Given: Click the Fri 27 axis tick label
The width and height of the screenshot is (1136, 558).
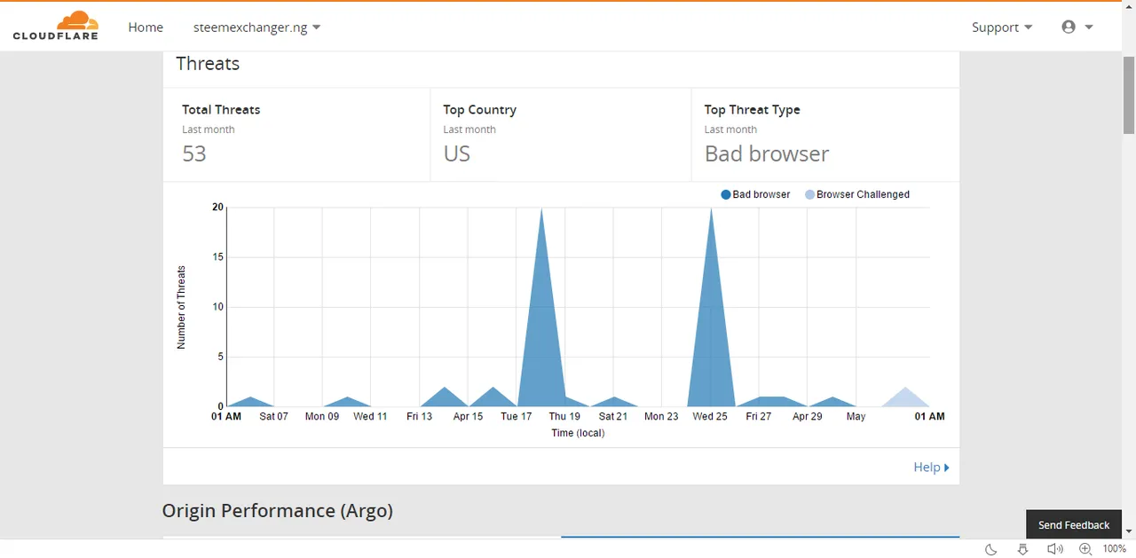Looking at the screenshot, I should 759,416.
